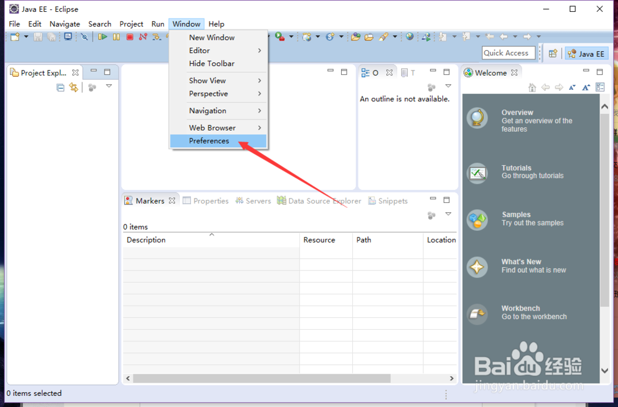Click the Previous Annotation icon
The image size is (618, 407).
(466, 36)
